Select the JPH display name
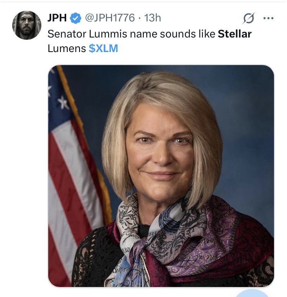287x297 pixels. point(57,18)
